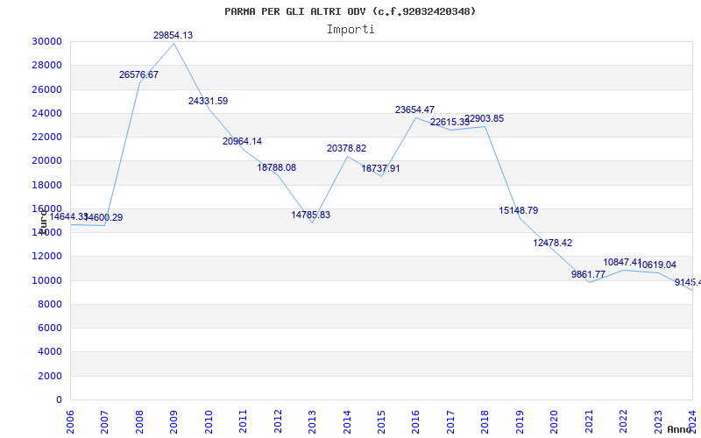Select the y-axis tick 18000
The width and height of the screenshot is (701, 438).
coord(47,185)
